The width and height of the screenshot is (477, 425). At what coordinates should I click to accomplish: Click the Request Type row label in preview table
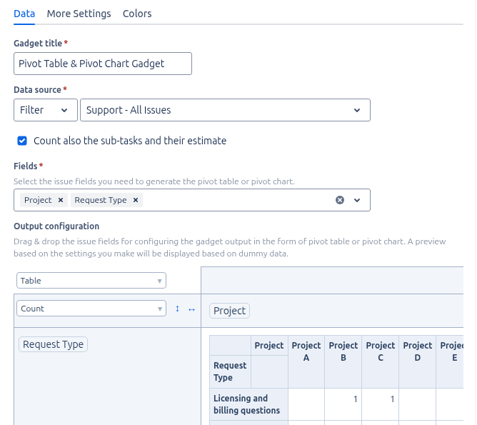pos(230,371)
